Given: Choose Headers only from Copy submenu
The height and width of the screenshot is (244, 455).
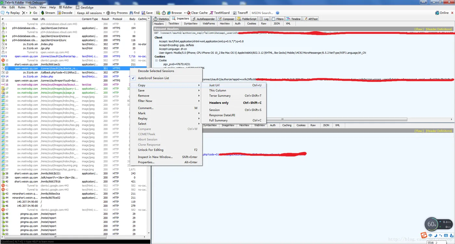Looking at the screenshot, I should 233,103.
